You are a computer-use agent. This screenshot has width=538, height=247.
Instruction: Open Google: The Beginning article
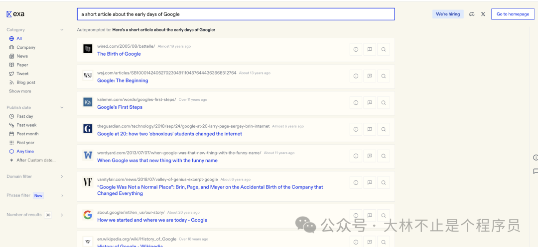click(123, 81)
